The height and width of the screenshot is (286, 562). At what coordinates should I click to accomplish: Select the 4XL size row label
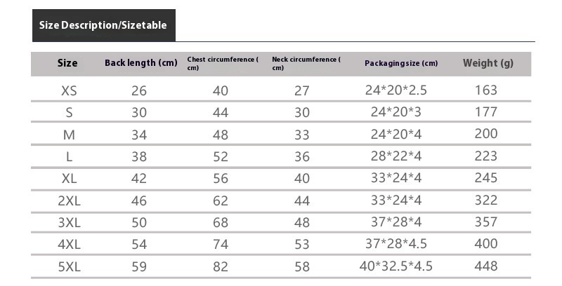69,244
